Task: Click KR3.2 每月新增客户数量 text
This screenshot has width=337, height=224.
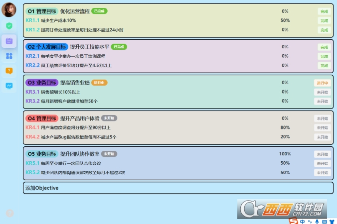Action: pos(69,101)
